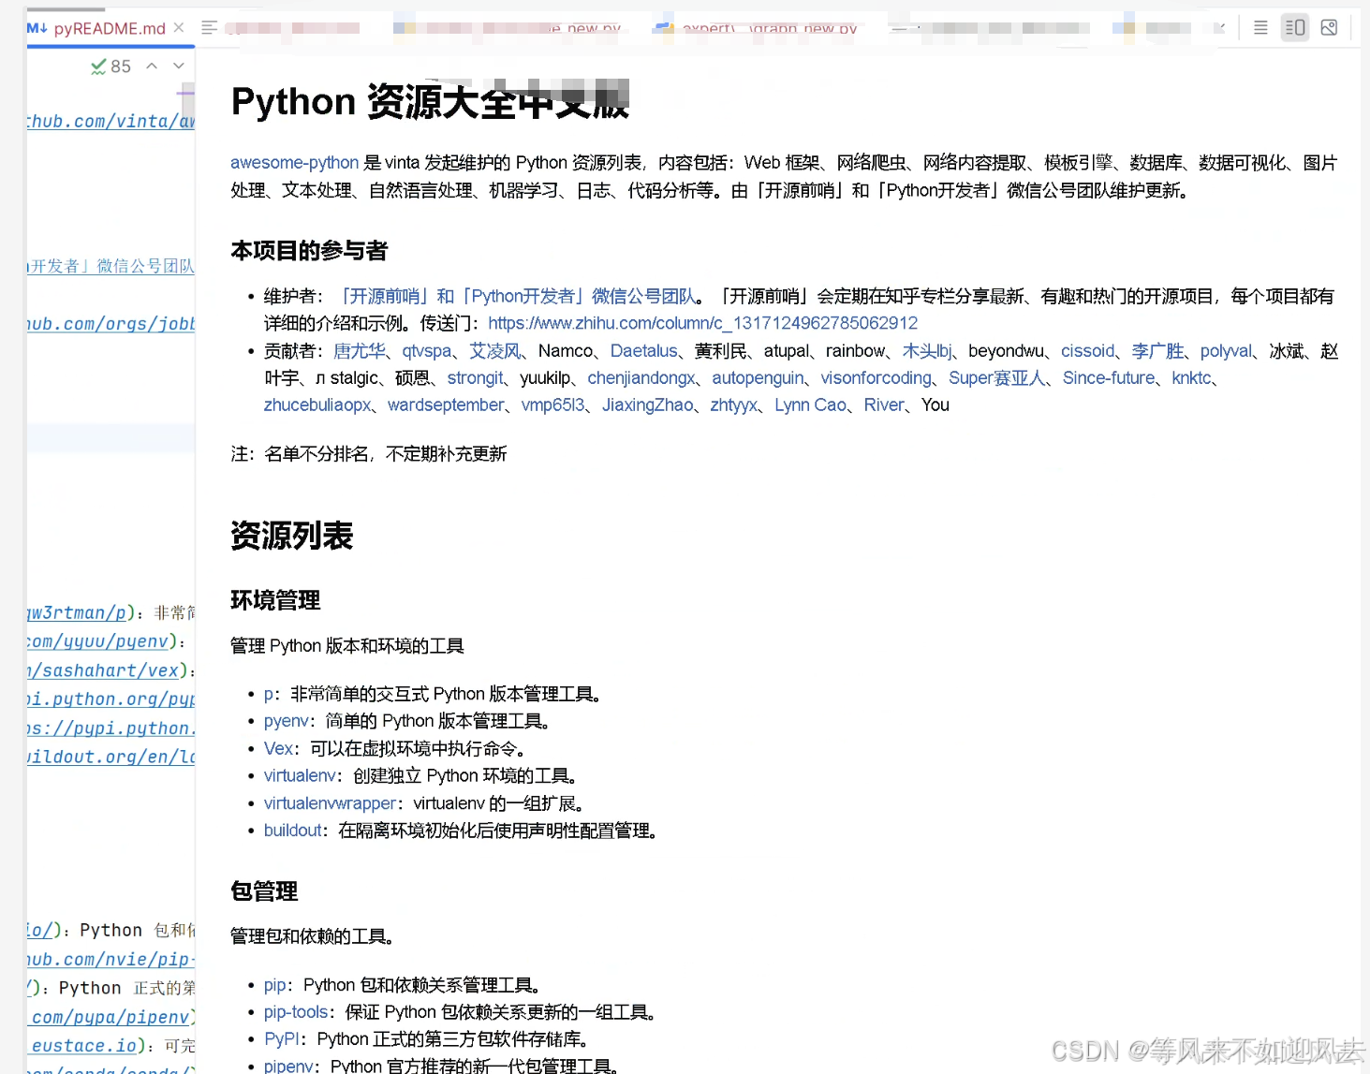Jump to previous highlighted problem arrow
Viewport: 1370px width, 1074px height.
point(152,66)
